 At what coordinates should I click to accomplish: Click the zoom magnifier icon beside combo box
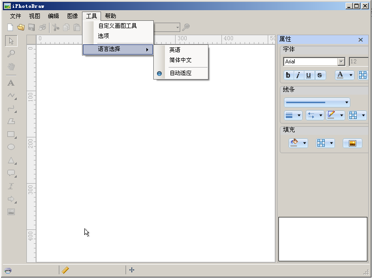[186, 27]
